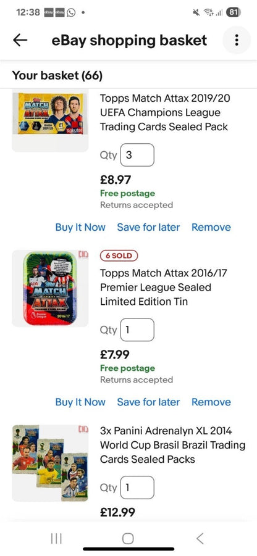Viewport: 257px width, 556px height.
Task: Open the quantity box showing 3
Action: [x=137, y=155]
